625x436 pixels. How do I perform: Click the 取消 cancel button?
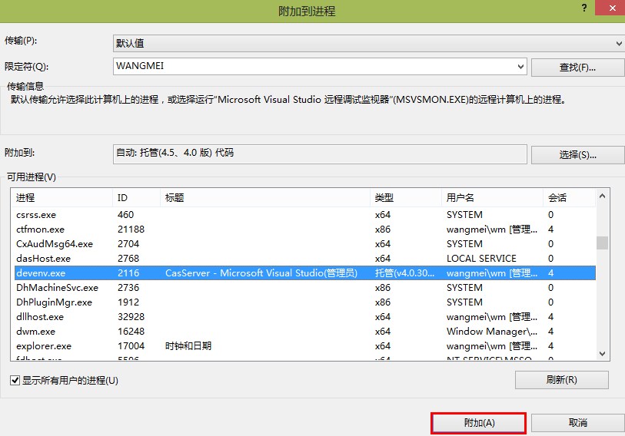point(577,423)
